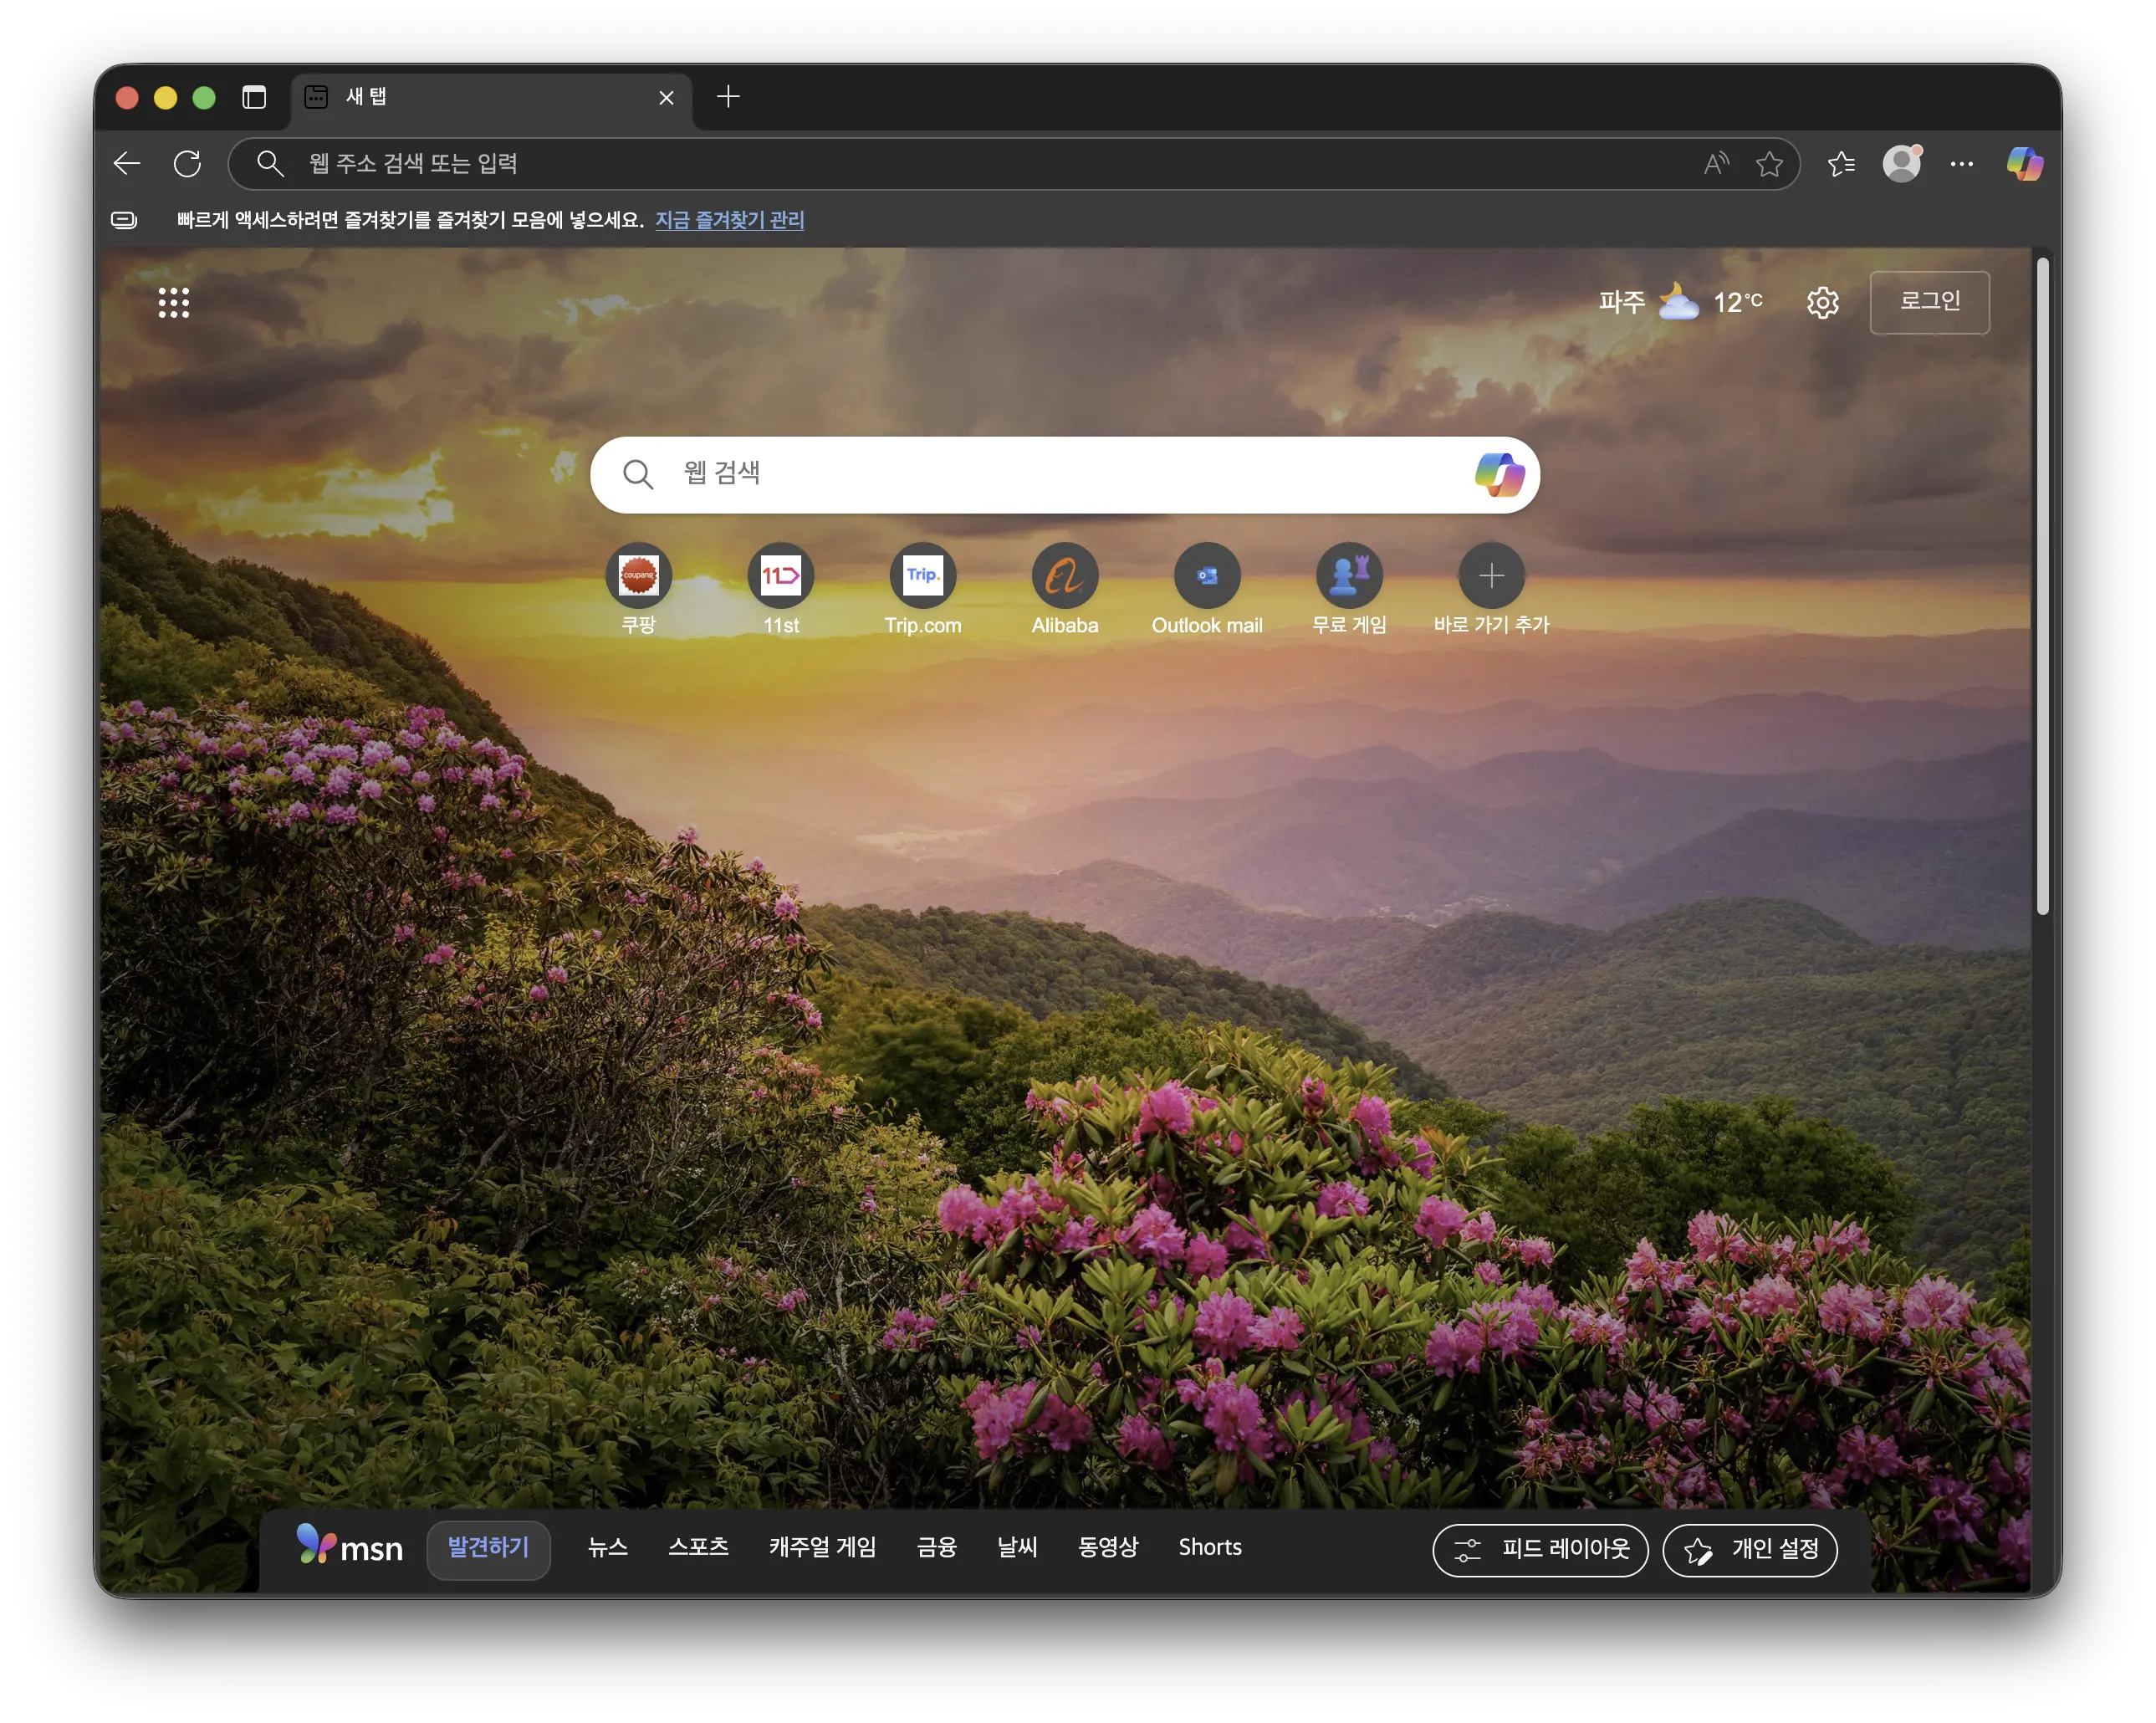Open page settings via the gear icon
This screenshot has width=2156, height=1723.
(1823, 302)
